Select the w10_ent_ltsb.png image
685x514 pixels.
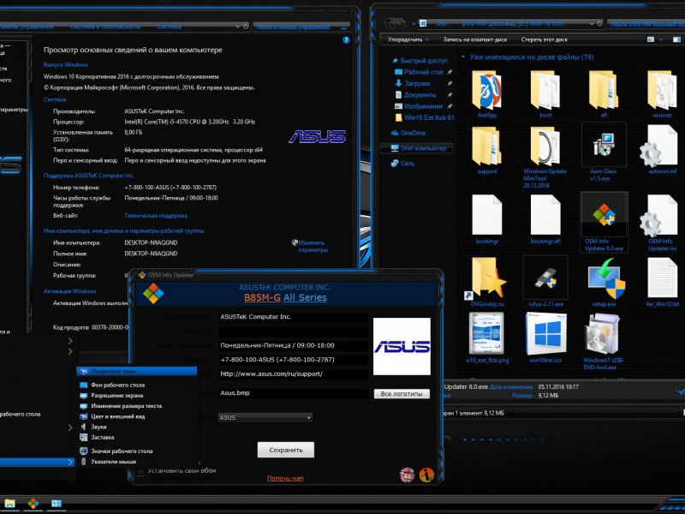point(486,338)
